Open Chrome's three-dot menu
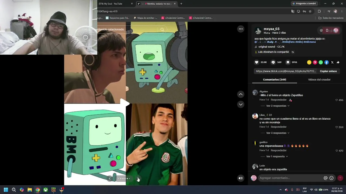The height and width of the screenshot is (194, 346). 342,11
